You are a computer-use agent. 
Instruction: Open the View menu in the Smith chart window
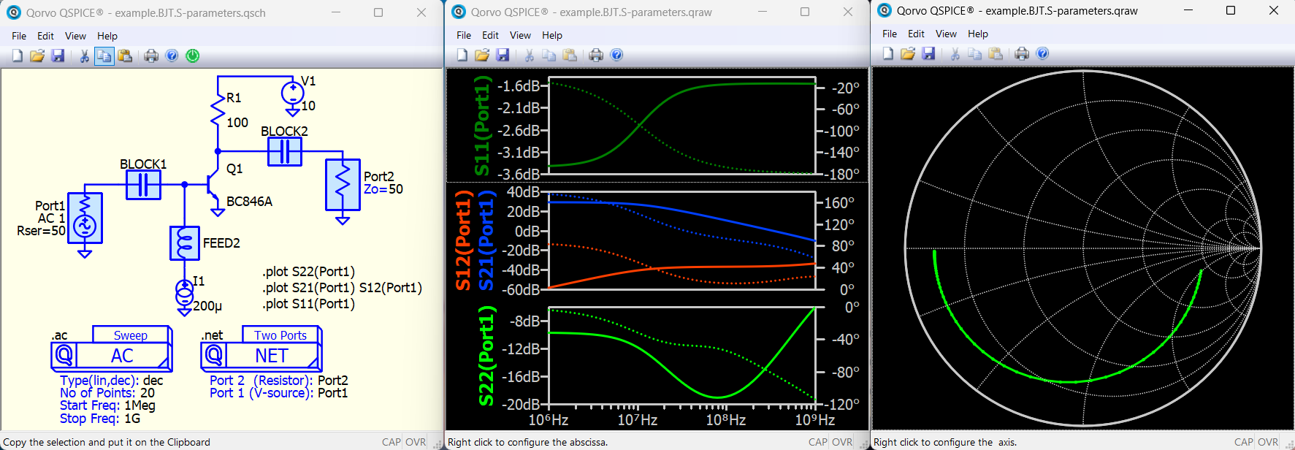[x=946, y=34]
